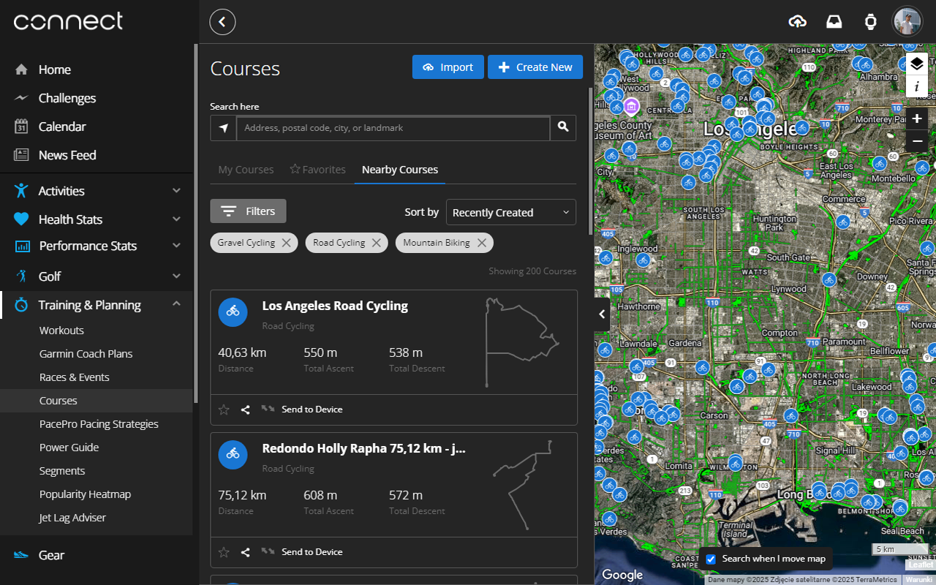Image resolution: width=936 pixels, height=585 pixels.
Task: Open Segments in the sidebar
Action: 62,471
